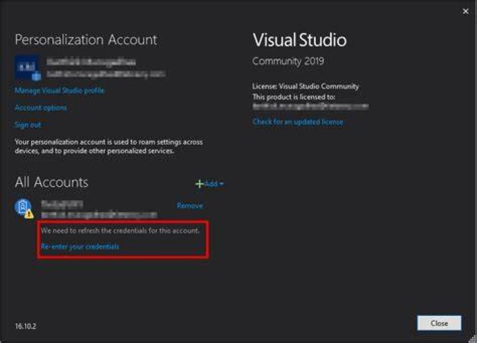Click account icon with warning badge
This screenshot has height=343, width=477.
coord(24,209)
